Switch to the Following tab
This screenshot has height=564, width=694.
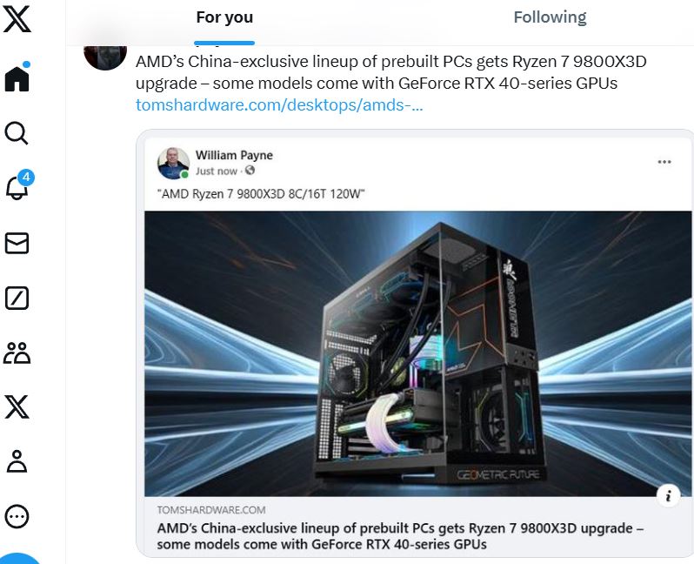pyautogui.click(x=550, y=17)
